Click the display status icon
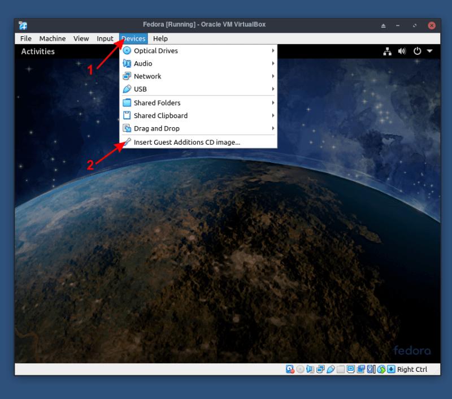452x399 pixels. [351, 369]
